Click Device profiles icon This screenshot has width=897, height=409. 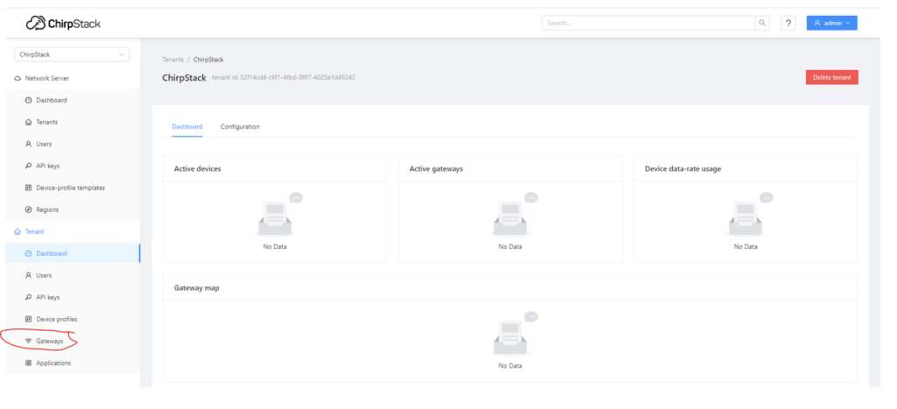pos(29,319)
